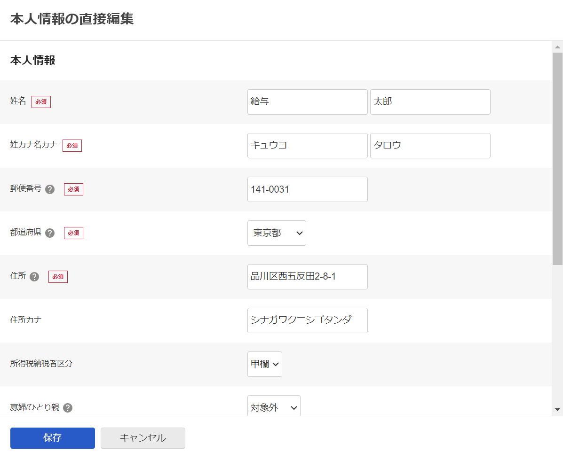This screenshot has width=563, height=460.
Task: Click the scrollbar track below the thumb
Action: 557,334
